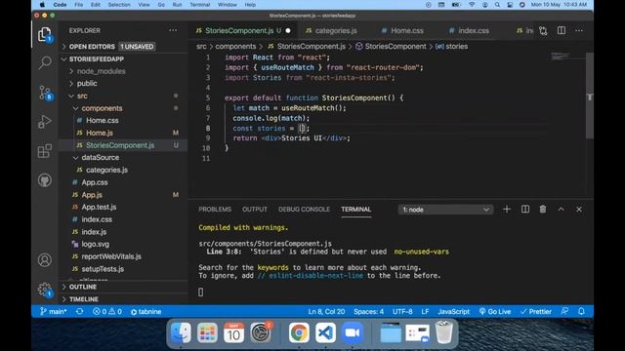
Task: Open logo.svg in the explorer
Action: point(96,245)
